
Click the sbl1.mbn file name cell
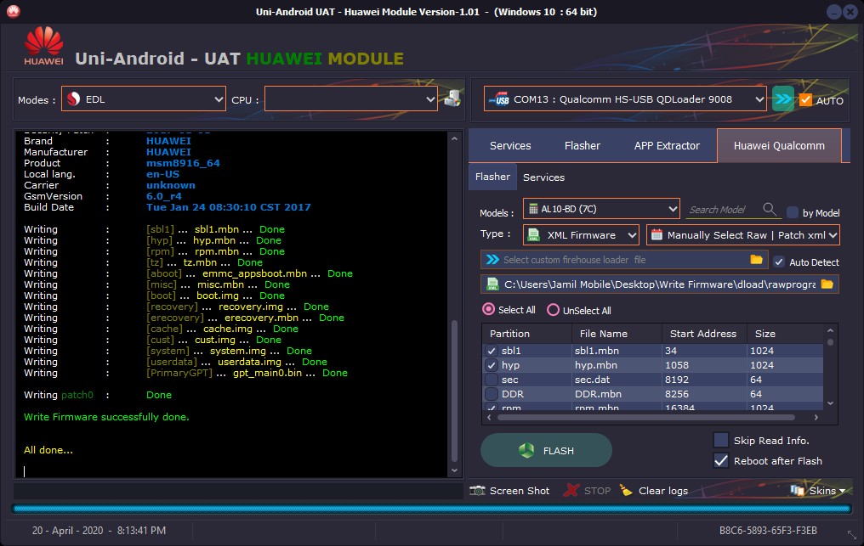617,351
